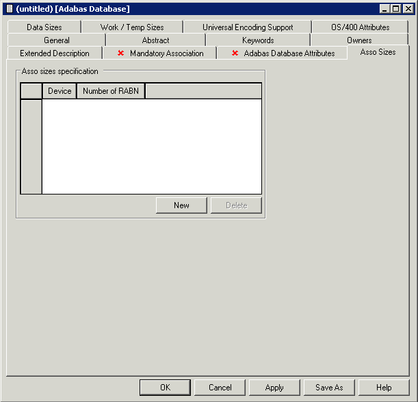Open the Work / Temp Sizes tab

[132, 27]
